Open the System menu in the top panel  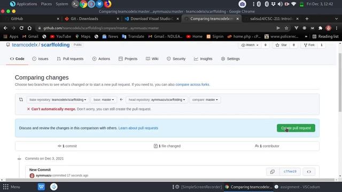(62, 4)
